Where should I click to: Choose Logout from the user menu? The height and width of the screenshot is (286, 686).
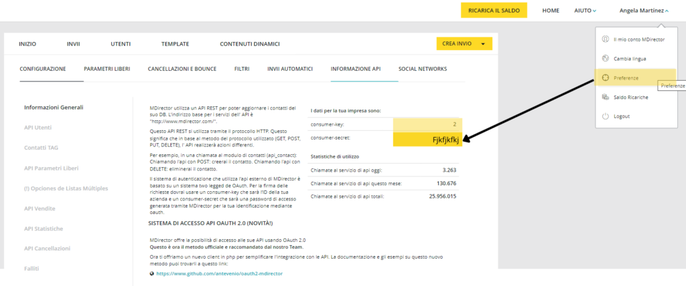[x=622, y=116]
